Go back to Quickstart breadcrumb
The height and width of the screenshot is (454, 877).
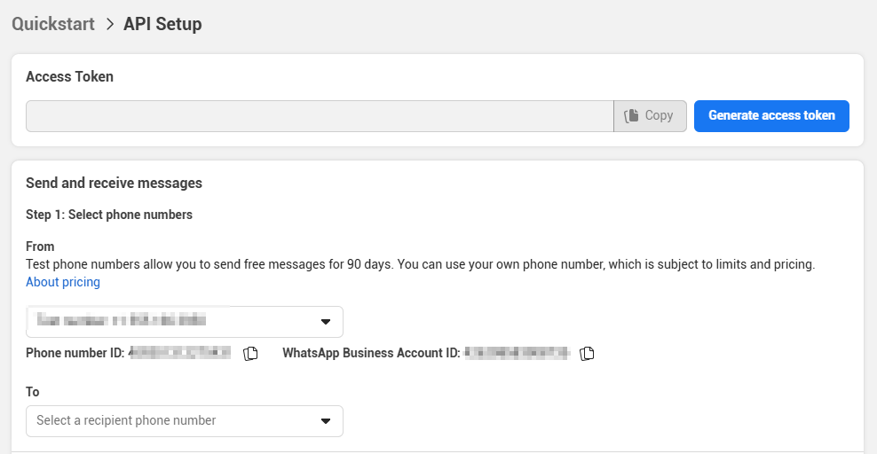click(53, 24)
